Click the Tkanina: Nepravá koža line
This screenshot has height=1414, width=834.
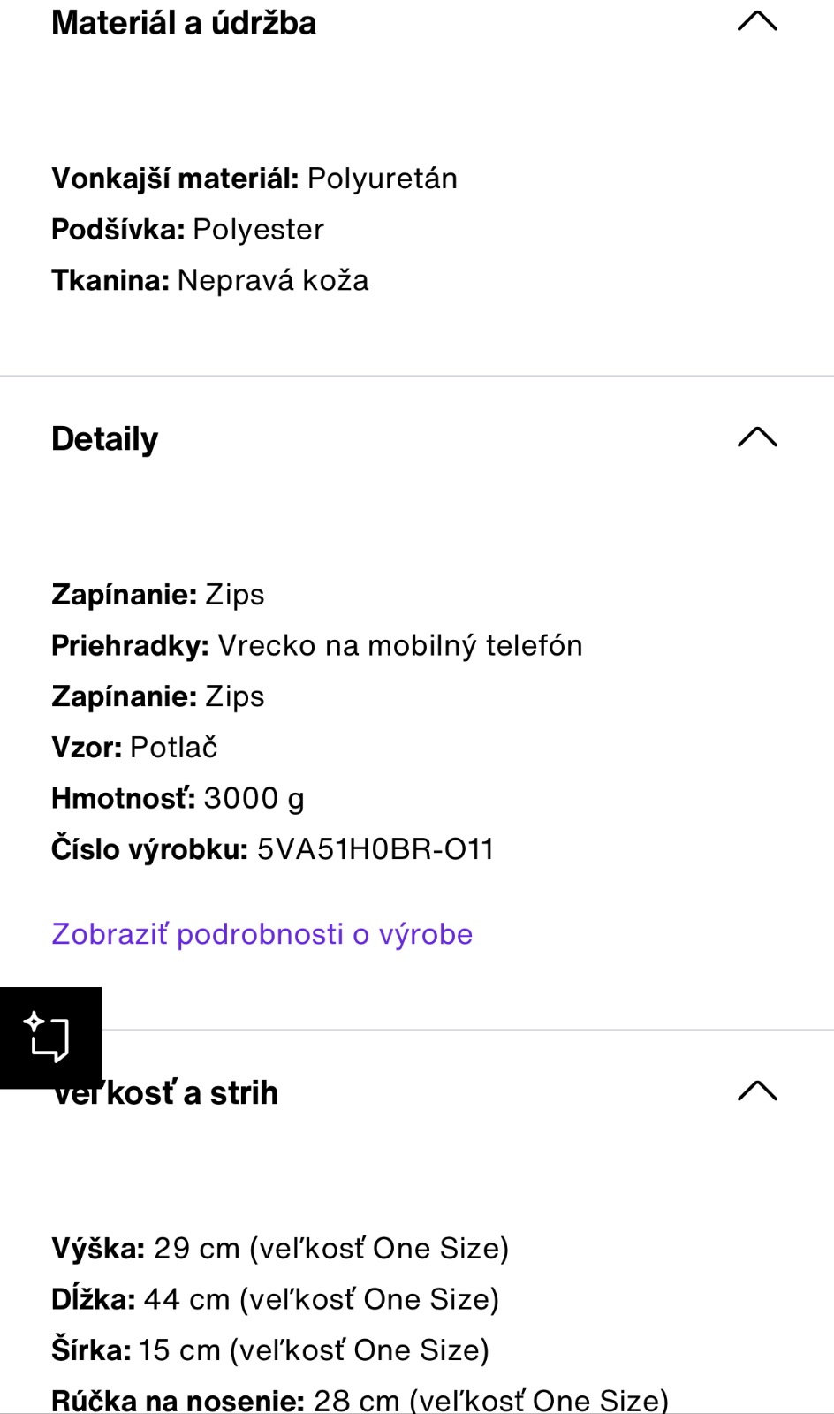coord(210,281)
